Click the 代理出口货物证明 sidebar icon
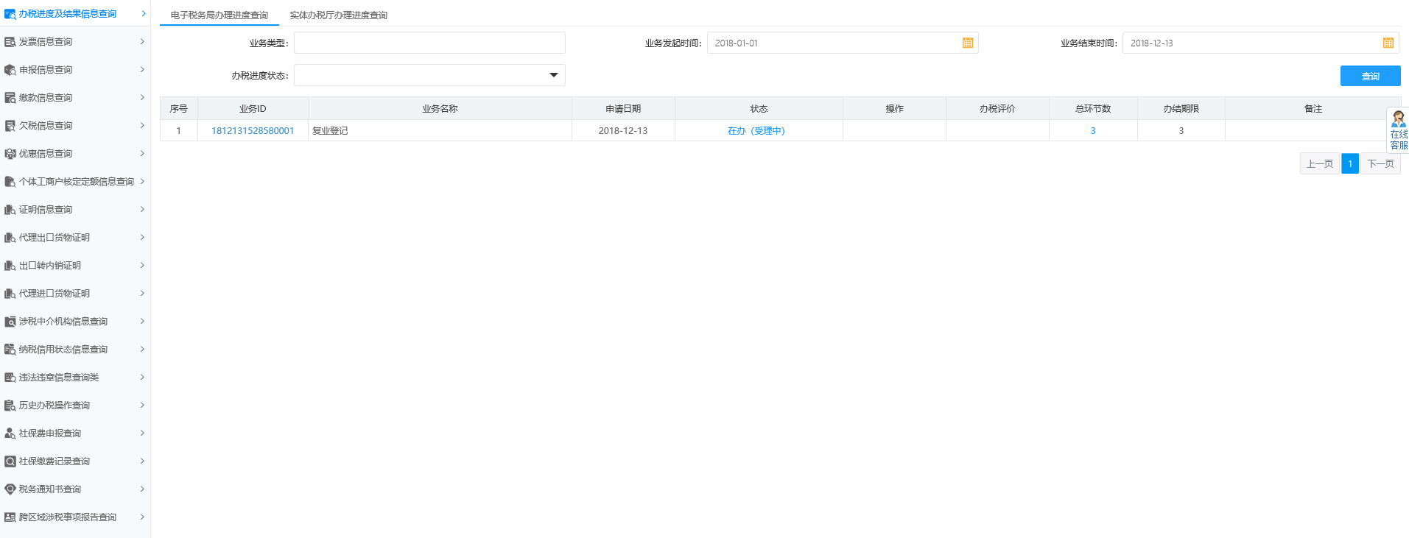The image size is (1409, 538). pos(10,238)
